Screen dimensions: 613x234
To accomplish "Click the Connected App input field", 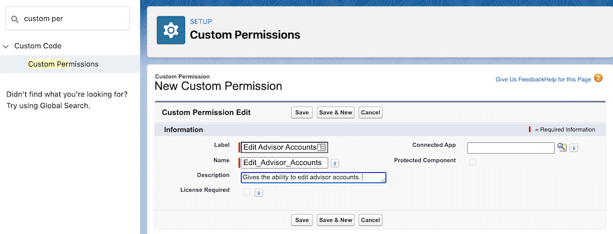I will click(511, 148).
